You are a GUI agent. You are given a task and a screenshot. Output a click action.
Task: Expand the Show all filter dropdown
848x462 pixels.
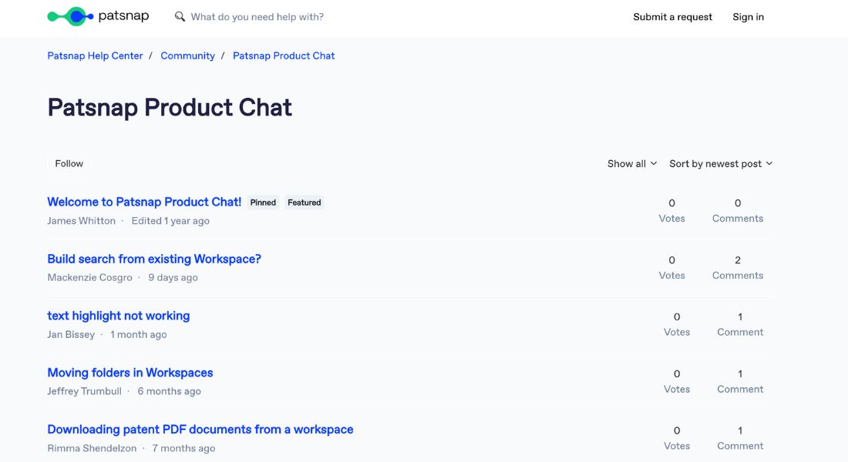(631, 164)
